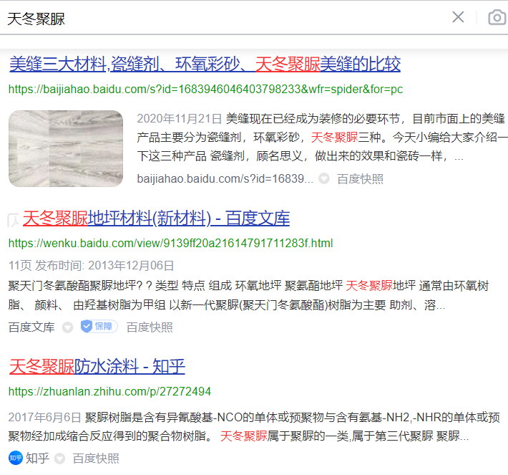Open camera image search
508x475 pixels.
click(497, 17)
